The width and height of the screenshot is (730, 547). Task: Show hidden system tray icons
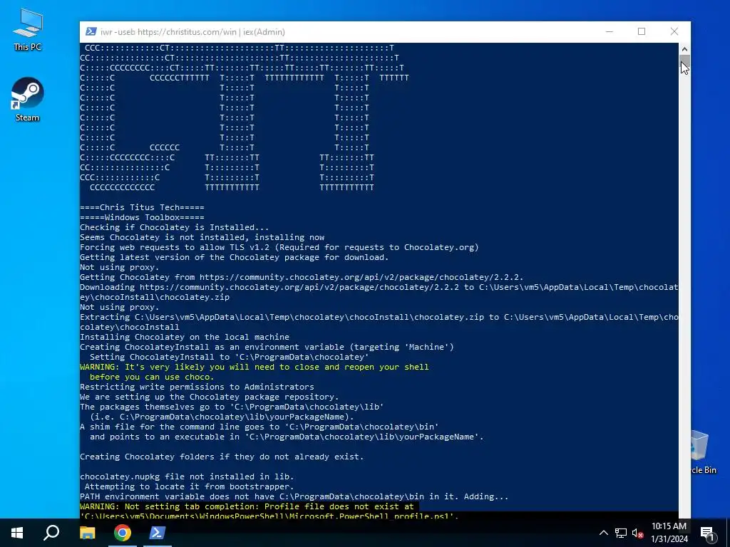tap(603, 533)
